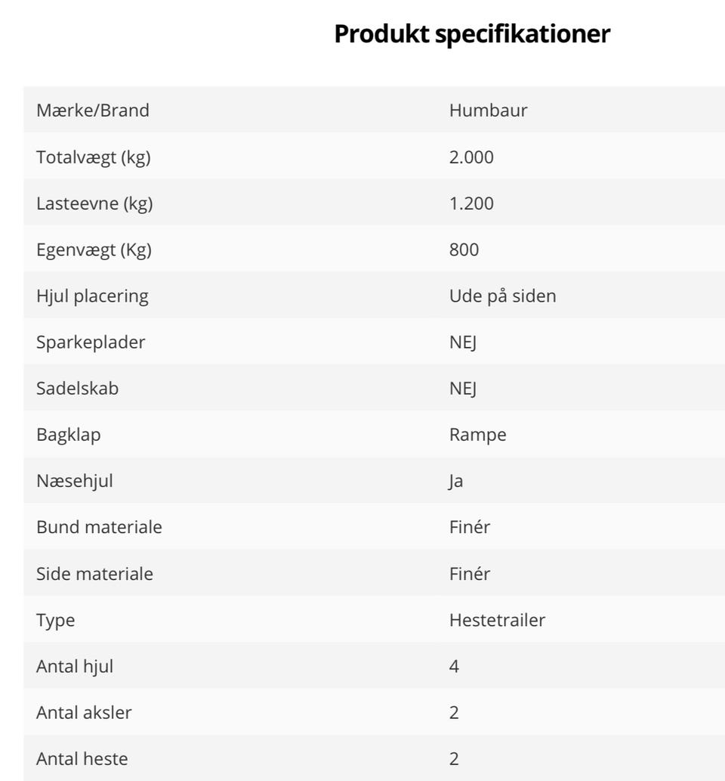Click the Antal heste row label

(82, 759)
